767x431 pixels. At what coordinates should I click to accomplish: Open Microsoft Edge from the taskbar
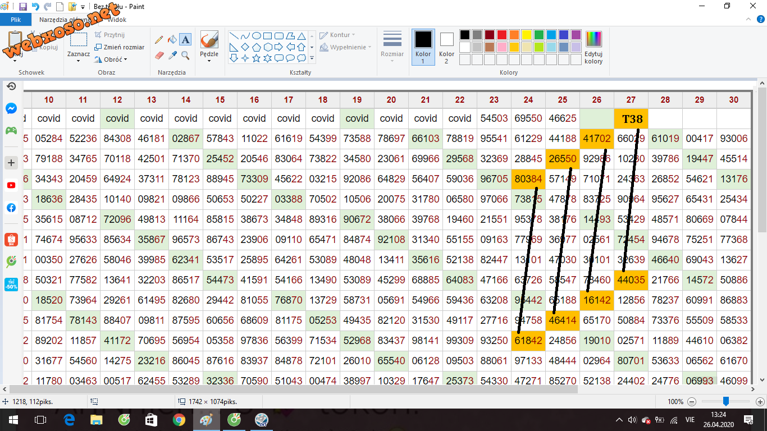click(69, 419)
